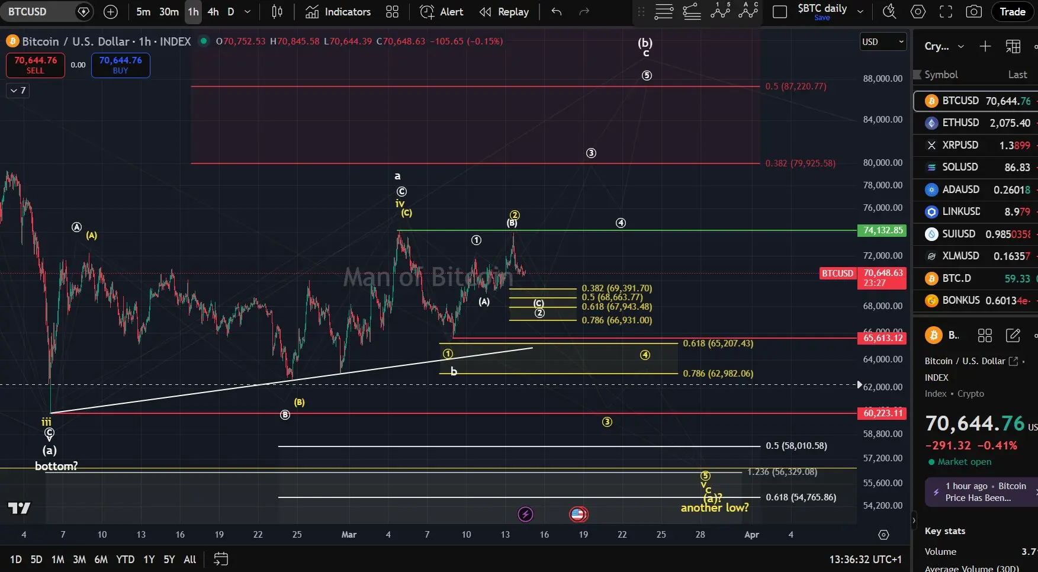Screen dimensions: 1038x572
Task: Set chart range to 5Y
Action: [x=169, y=560]
